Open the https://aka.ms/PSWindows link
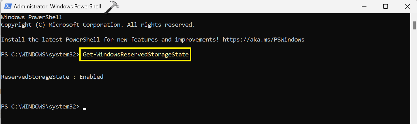The image size is (417, 124). tap(264, 40)
